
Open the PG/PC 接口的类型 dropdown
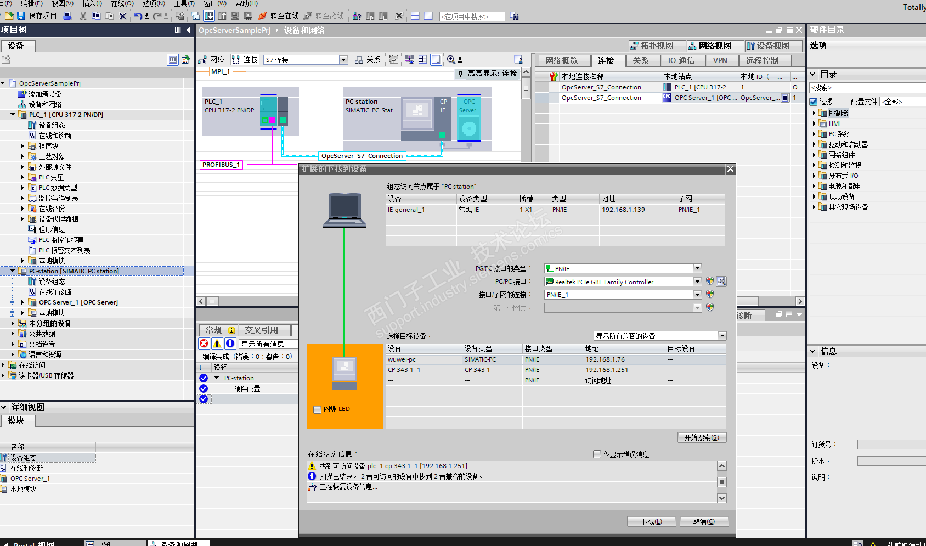(x=697, y=268)
